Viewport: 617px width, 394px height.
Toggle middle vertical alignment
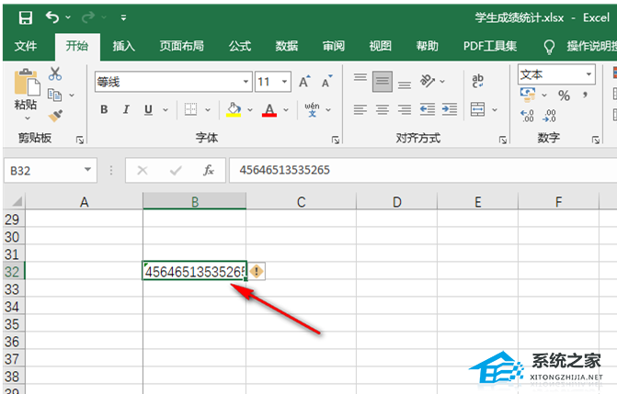(x=383, y=82)
